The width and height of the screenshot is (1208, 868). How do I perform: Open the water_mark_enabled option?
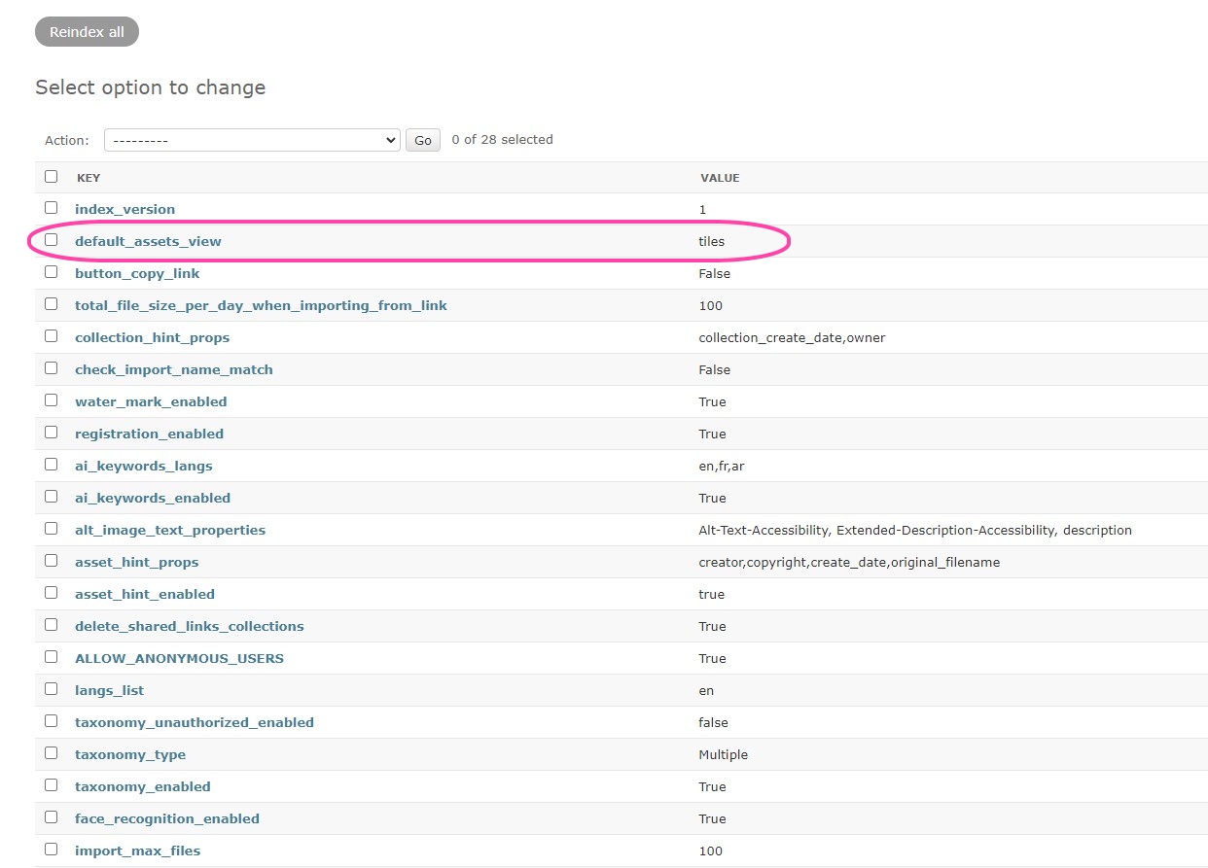151,401
